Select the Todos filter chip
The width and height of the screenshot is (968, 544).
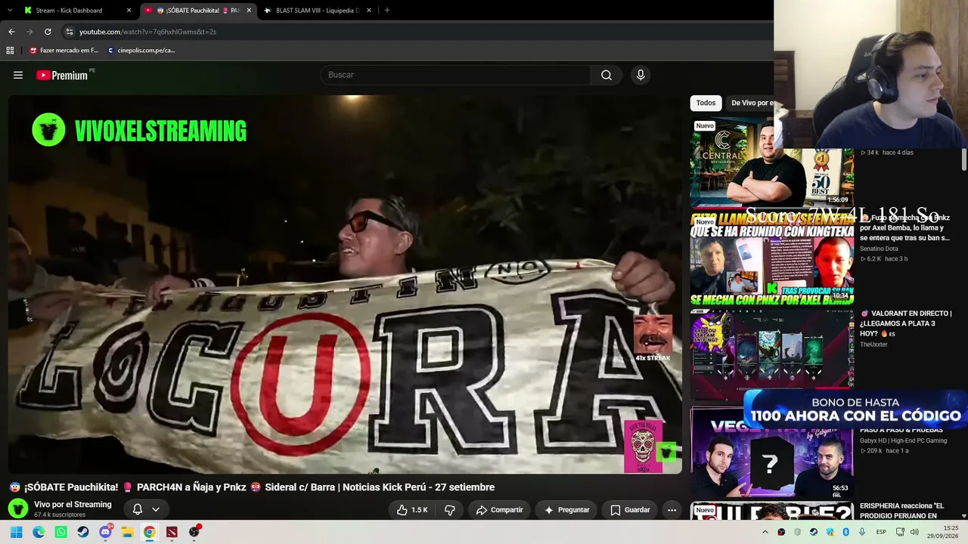point(706,103)
